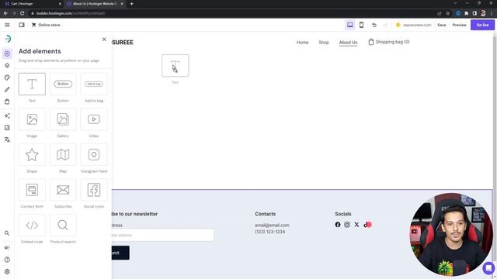Go to the Shop nav link
The image size is (497, 279).
[x=324, y=43]
